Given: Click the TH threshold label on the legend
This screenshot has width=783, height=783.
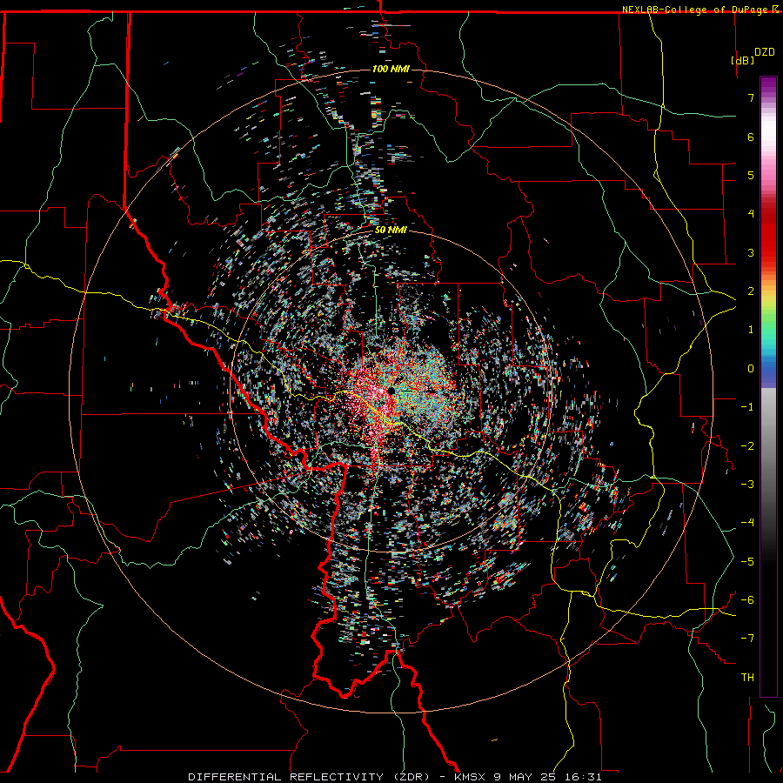Looking at the screenshot, I should pyautogui.click(x=747, y=678).
